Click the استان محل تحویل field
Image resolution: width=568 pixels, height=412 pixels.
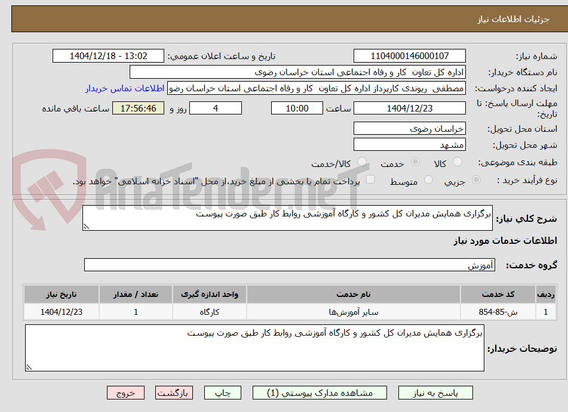(x=409, y=129)
